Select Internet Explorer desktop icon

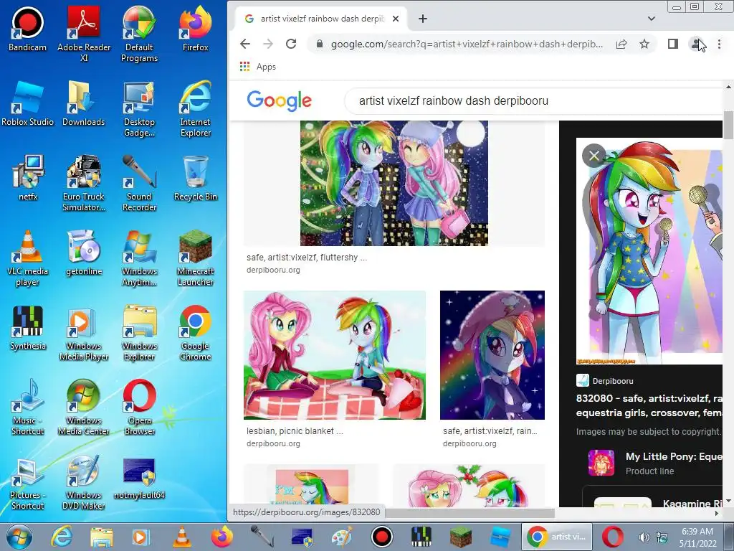[195, 109]
